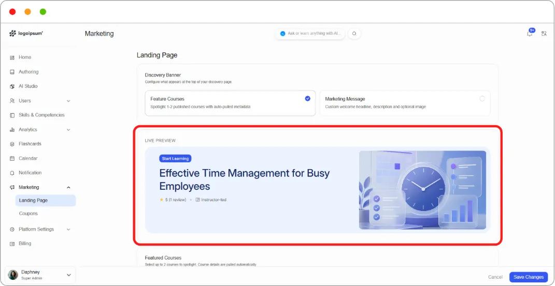Click the Instructor-led icon in preview
This screenshot has width=555, height=286.
pyautogui.click(x=198, y=200)
